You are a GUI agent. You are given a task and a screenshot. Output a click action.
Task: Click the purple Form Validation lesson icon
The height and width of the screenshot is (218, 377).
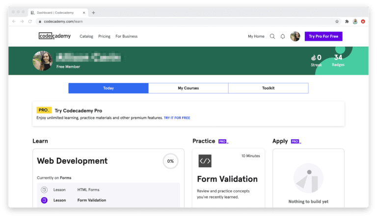tap(44, 200)
